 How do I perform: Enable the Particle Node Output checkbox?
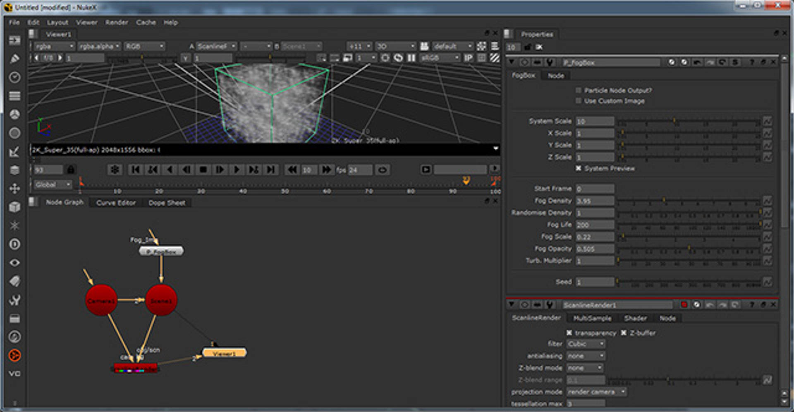click(579, 90)
